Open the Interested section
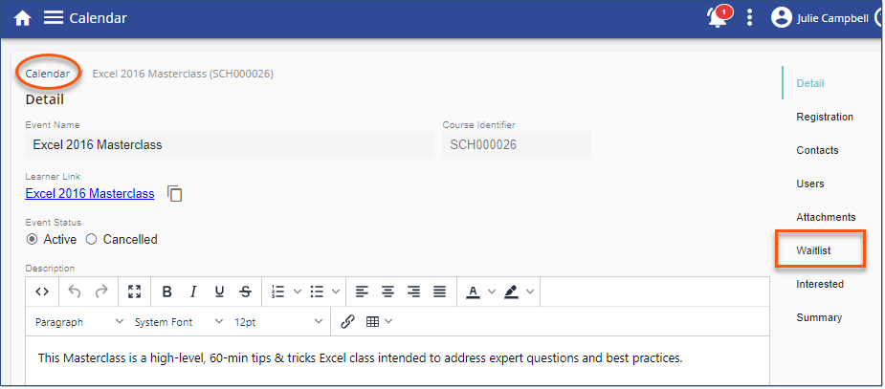885x389 pixels. click(x=820, y=284)
